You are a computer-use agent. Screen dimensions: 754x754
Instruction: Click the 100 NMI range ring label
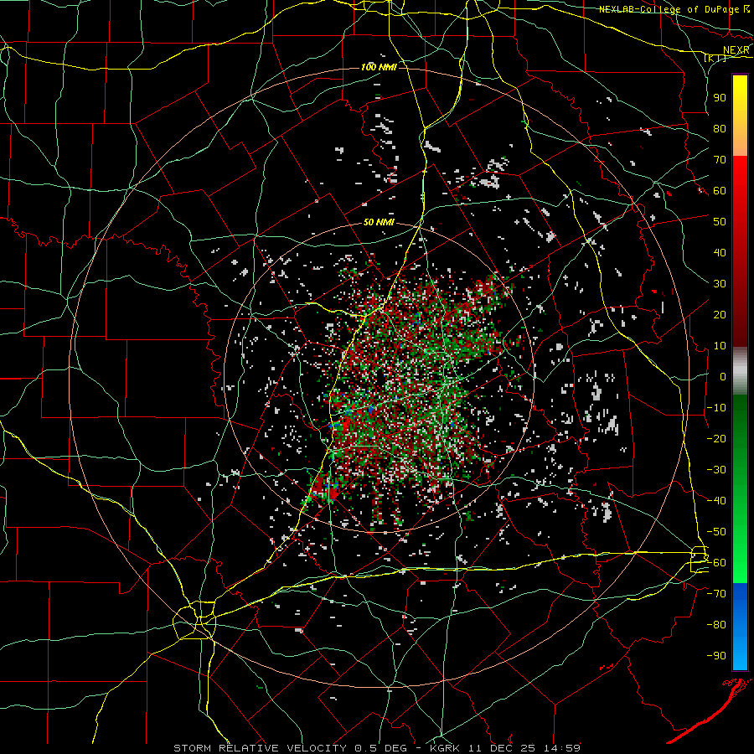[x=379, y=67]
